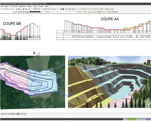
Task: Toggle the blue status bar mode button
Action: click(148, 119)
